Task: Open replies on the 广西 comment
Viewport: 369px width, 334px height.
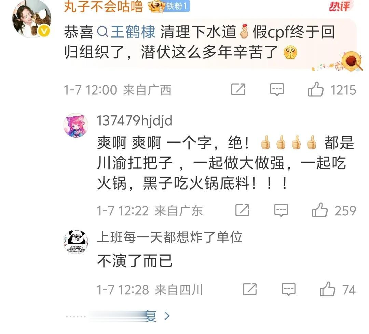Action: pyautogui.click(x=277, y=89)
